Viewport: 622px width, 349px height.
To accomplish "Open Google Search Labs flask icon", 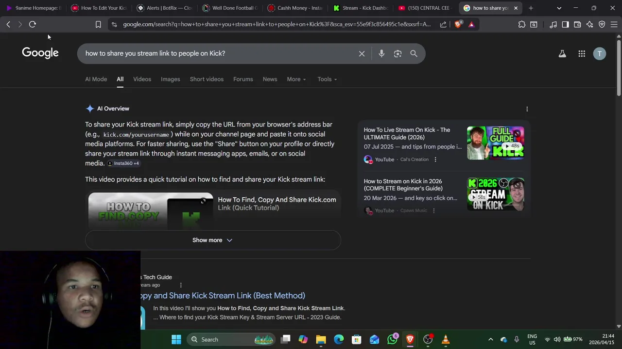I will pyautogui.click(x=562, y=54).
